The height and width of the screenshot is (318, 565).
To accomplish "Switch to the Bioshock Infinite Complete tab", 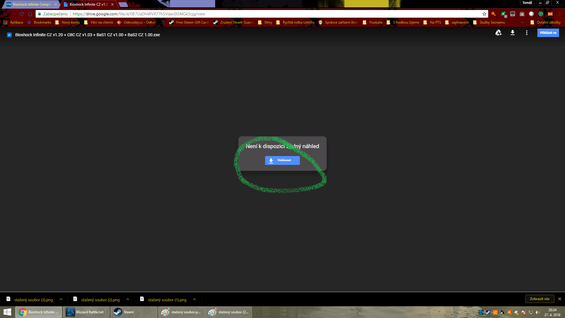I will point(31,4).
